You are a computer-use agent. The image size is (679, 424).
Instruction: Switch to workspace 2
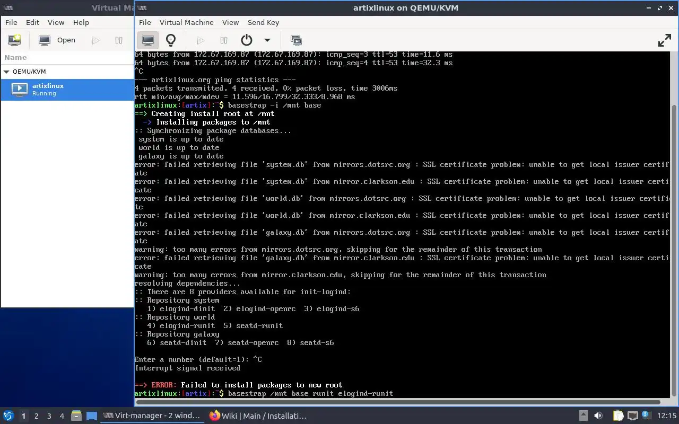[36, 416]
